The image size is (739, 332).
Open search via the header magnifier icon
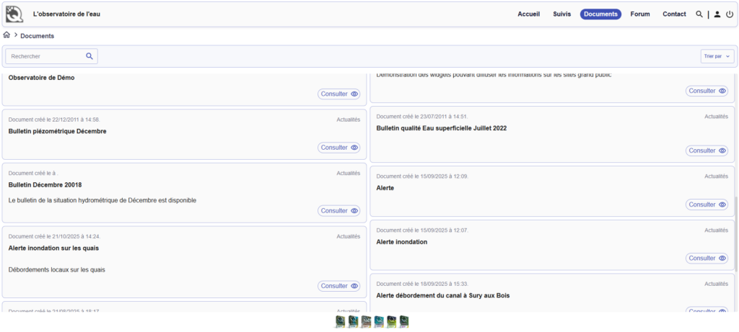(x=699, y=14)
